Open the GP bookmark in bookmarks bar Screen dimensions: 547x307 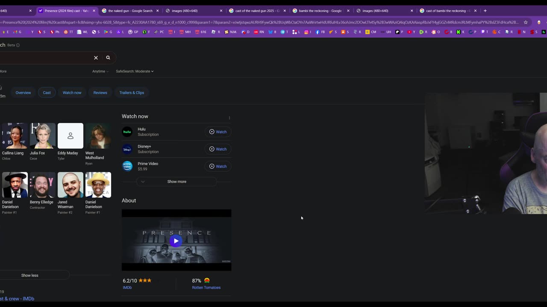click(x=134, y=32)
